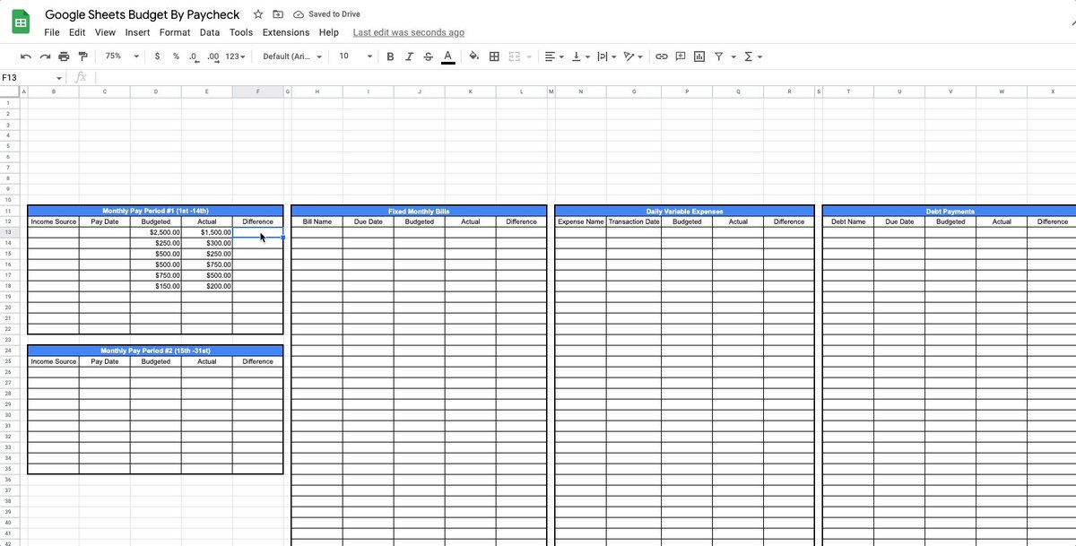Select the cell with $300.00
Image resolution: width=1076 pixels, height=546 pixels.
(x=206, y=243)
